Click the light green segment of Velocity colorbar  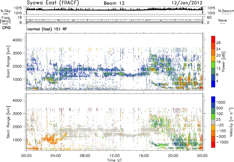213,116
